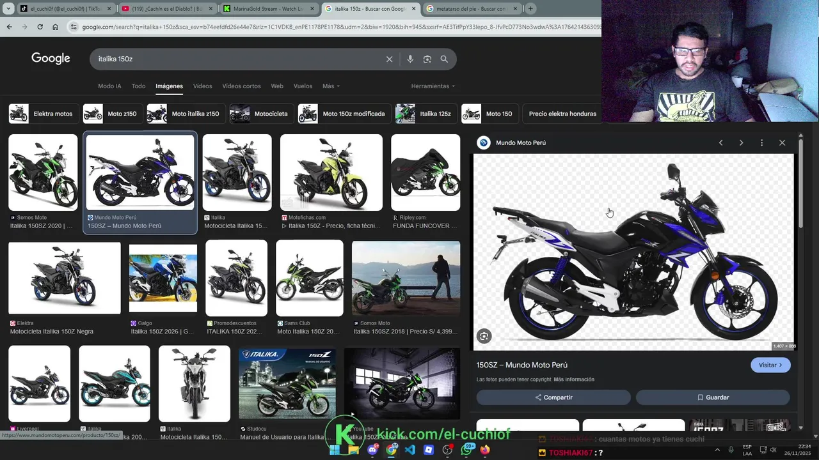Viewport: 819px width, 460px height.
Task: Open File Explorer from taskbar
Action: pyautogui.click(x=353, y=450)
